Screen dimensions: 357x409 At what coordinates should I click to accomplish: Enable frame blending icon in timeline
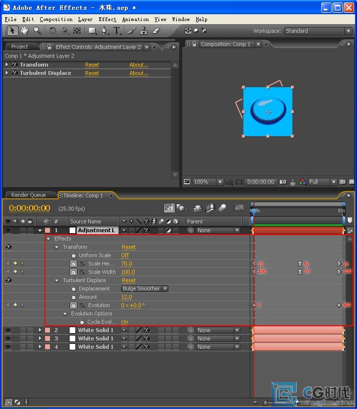pyautogui.click(x=210, y=208)
